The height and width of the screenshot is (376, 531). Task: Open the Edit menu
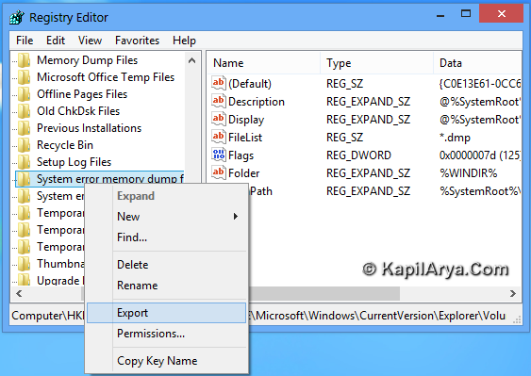click(56, 41)
